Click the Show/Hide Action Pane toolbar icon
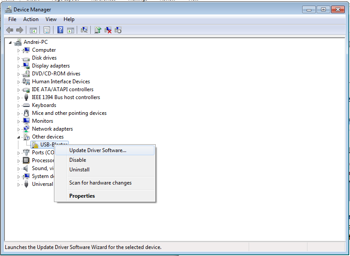The height and width of the screenshot is (256, 350). coord(71,30)
